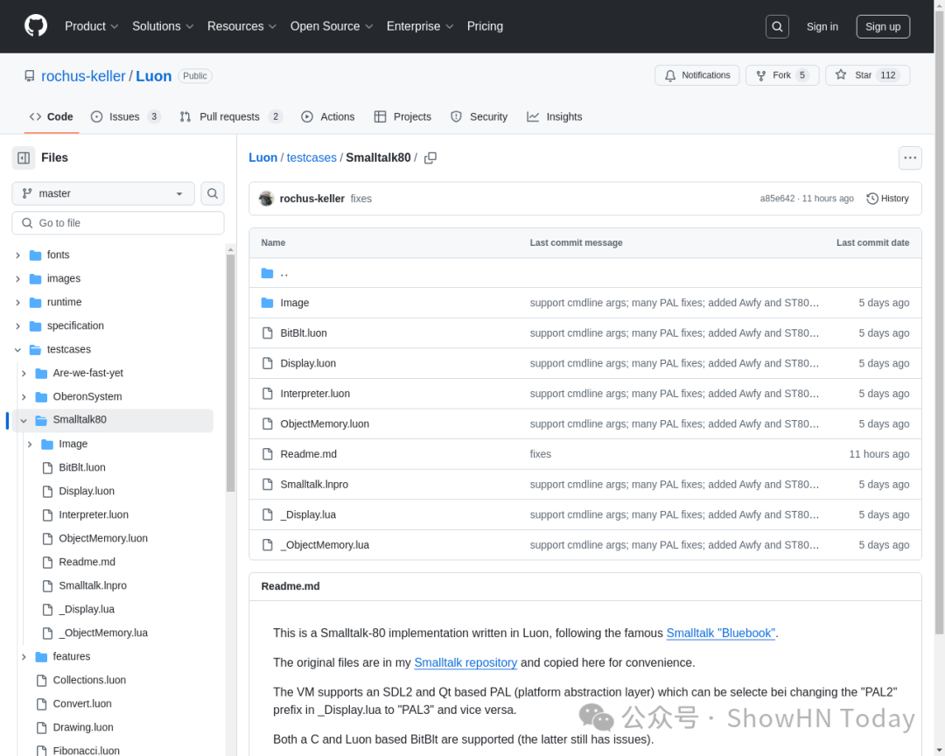
Task: Expand the Image subfolder in tree
Action: [x=30, y=444]
